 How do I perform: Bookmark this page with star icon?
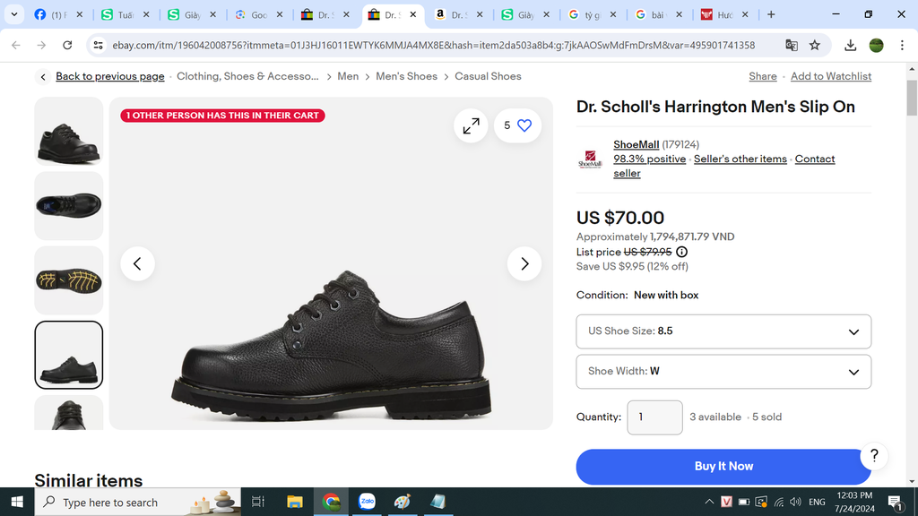point(814,45)
